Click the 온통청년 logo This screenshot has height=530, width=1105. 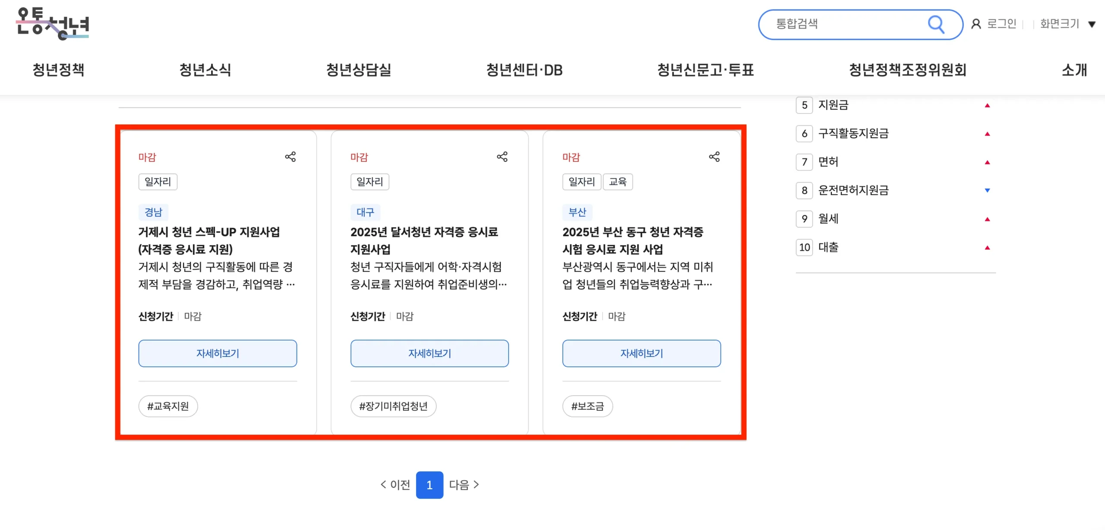coord(53,24)
